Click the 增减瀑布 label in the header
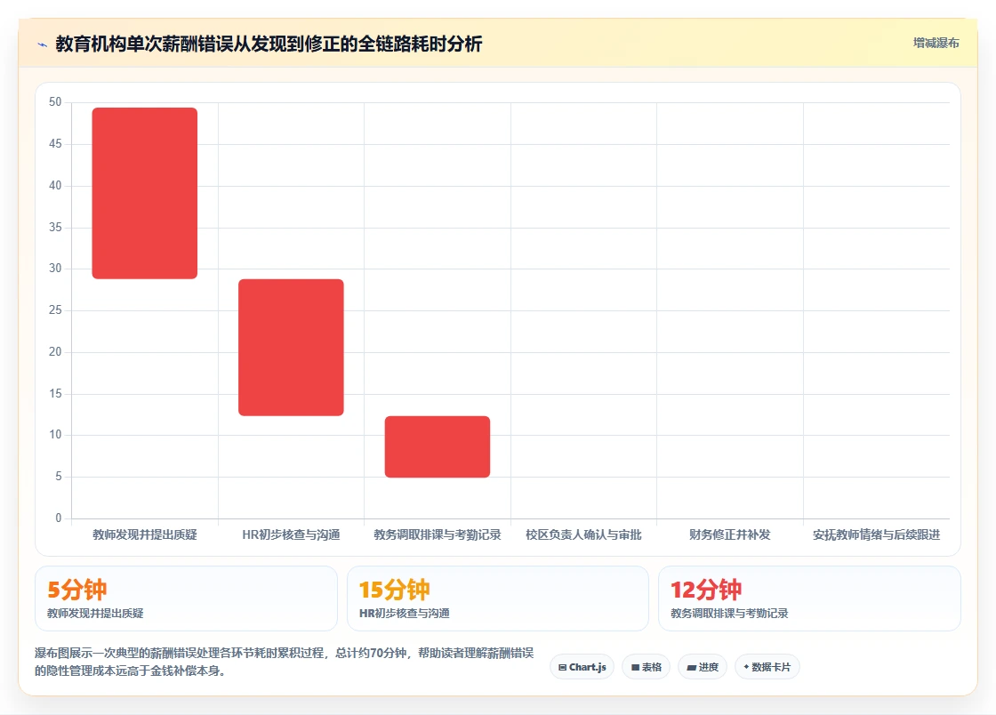Image resolution: width=996 pixels, height=715 pixels. click(936, 44)
